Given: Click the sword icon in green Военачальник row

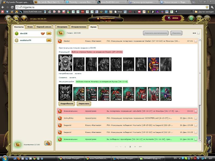Looking at the screenshot, I should tap(60, 139).
